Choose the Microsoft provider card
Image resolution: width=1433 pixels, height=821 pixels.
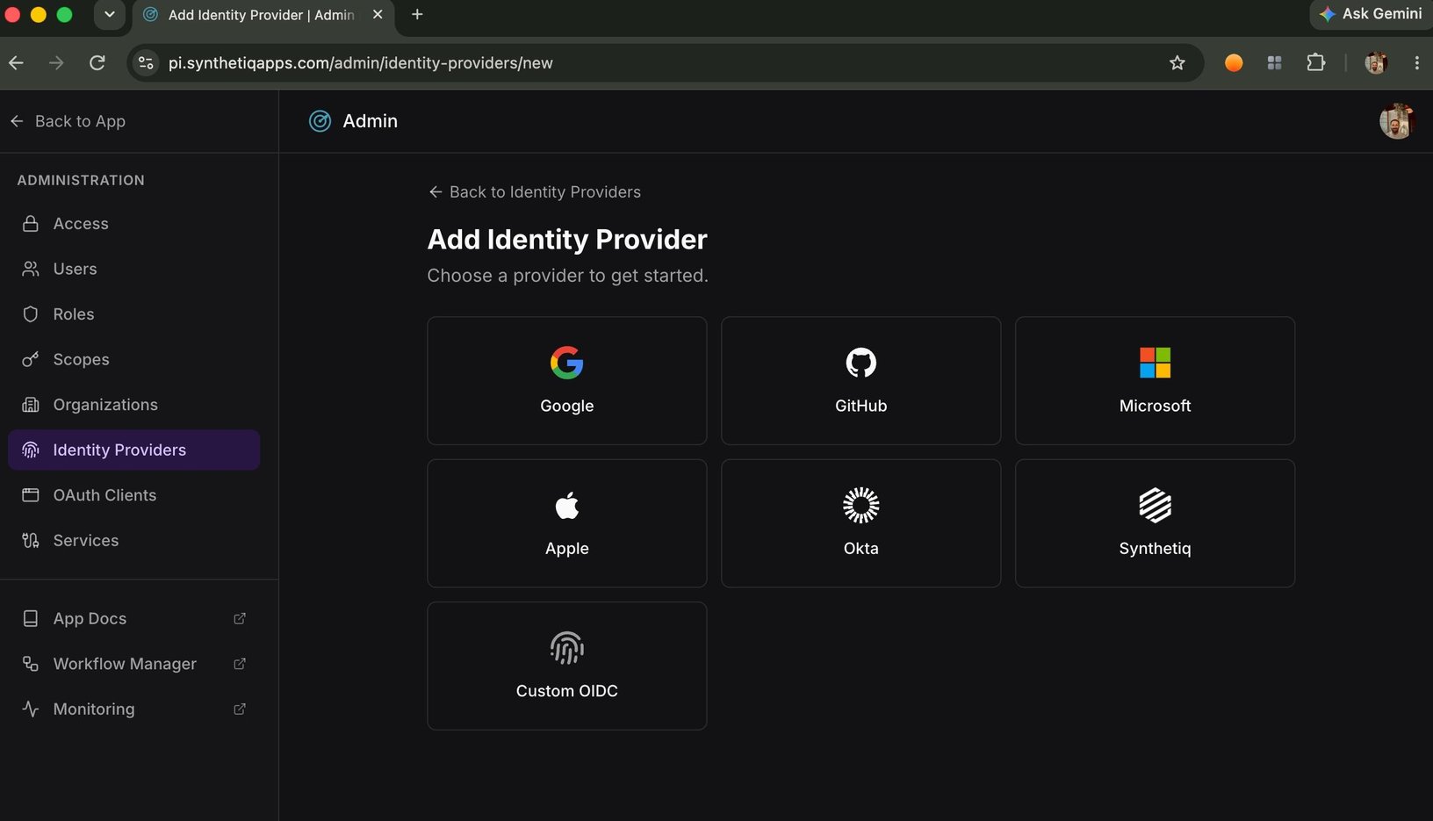pyautogui.click(x=1155, y=380)
